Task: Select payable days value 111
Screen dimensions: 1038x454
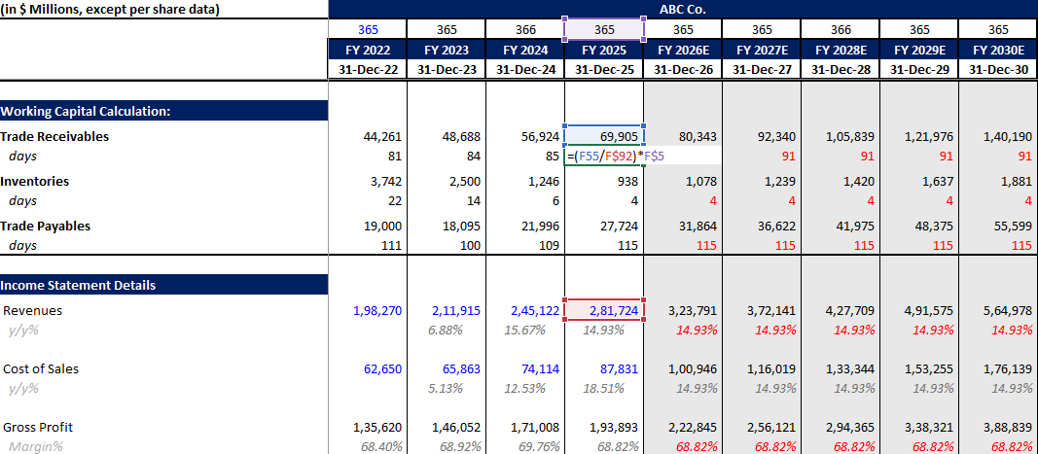Action: coord(390,246)
